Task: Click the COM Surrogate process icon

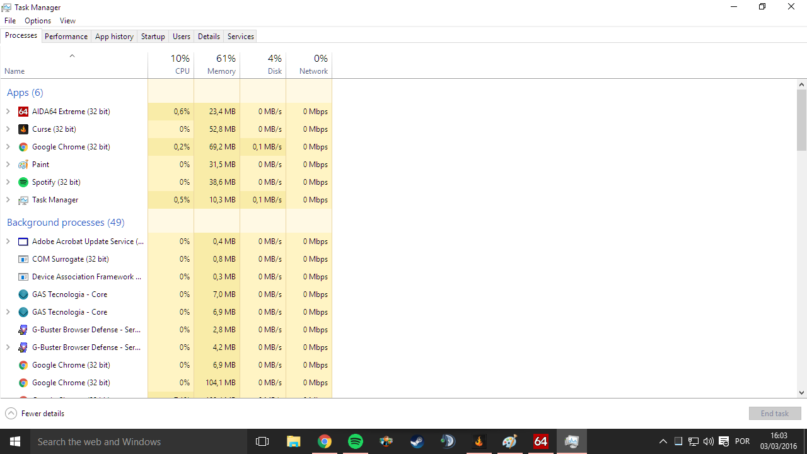Action: coord(23,259)
